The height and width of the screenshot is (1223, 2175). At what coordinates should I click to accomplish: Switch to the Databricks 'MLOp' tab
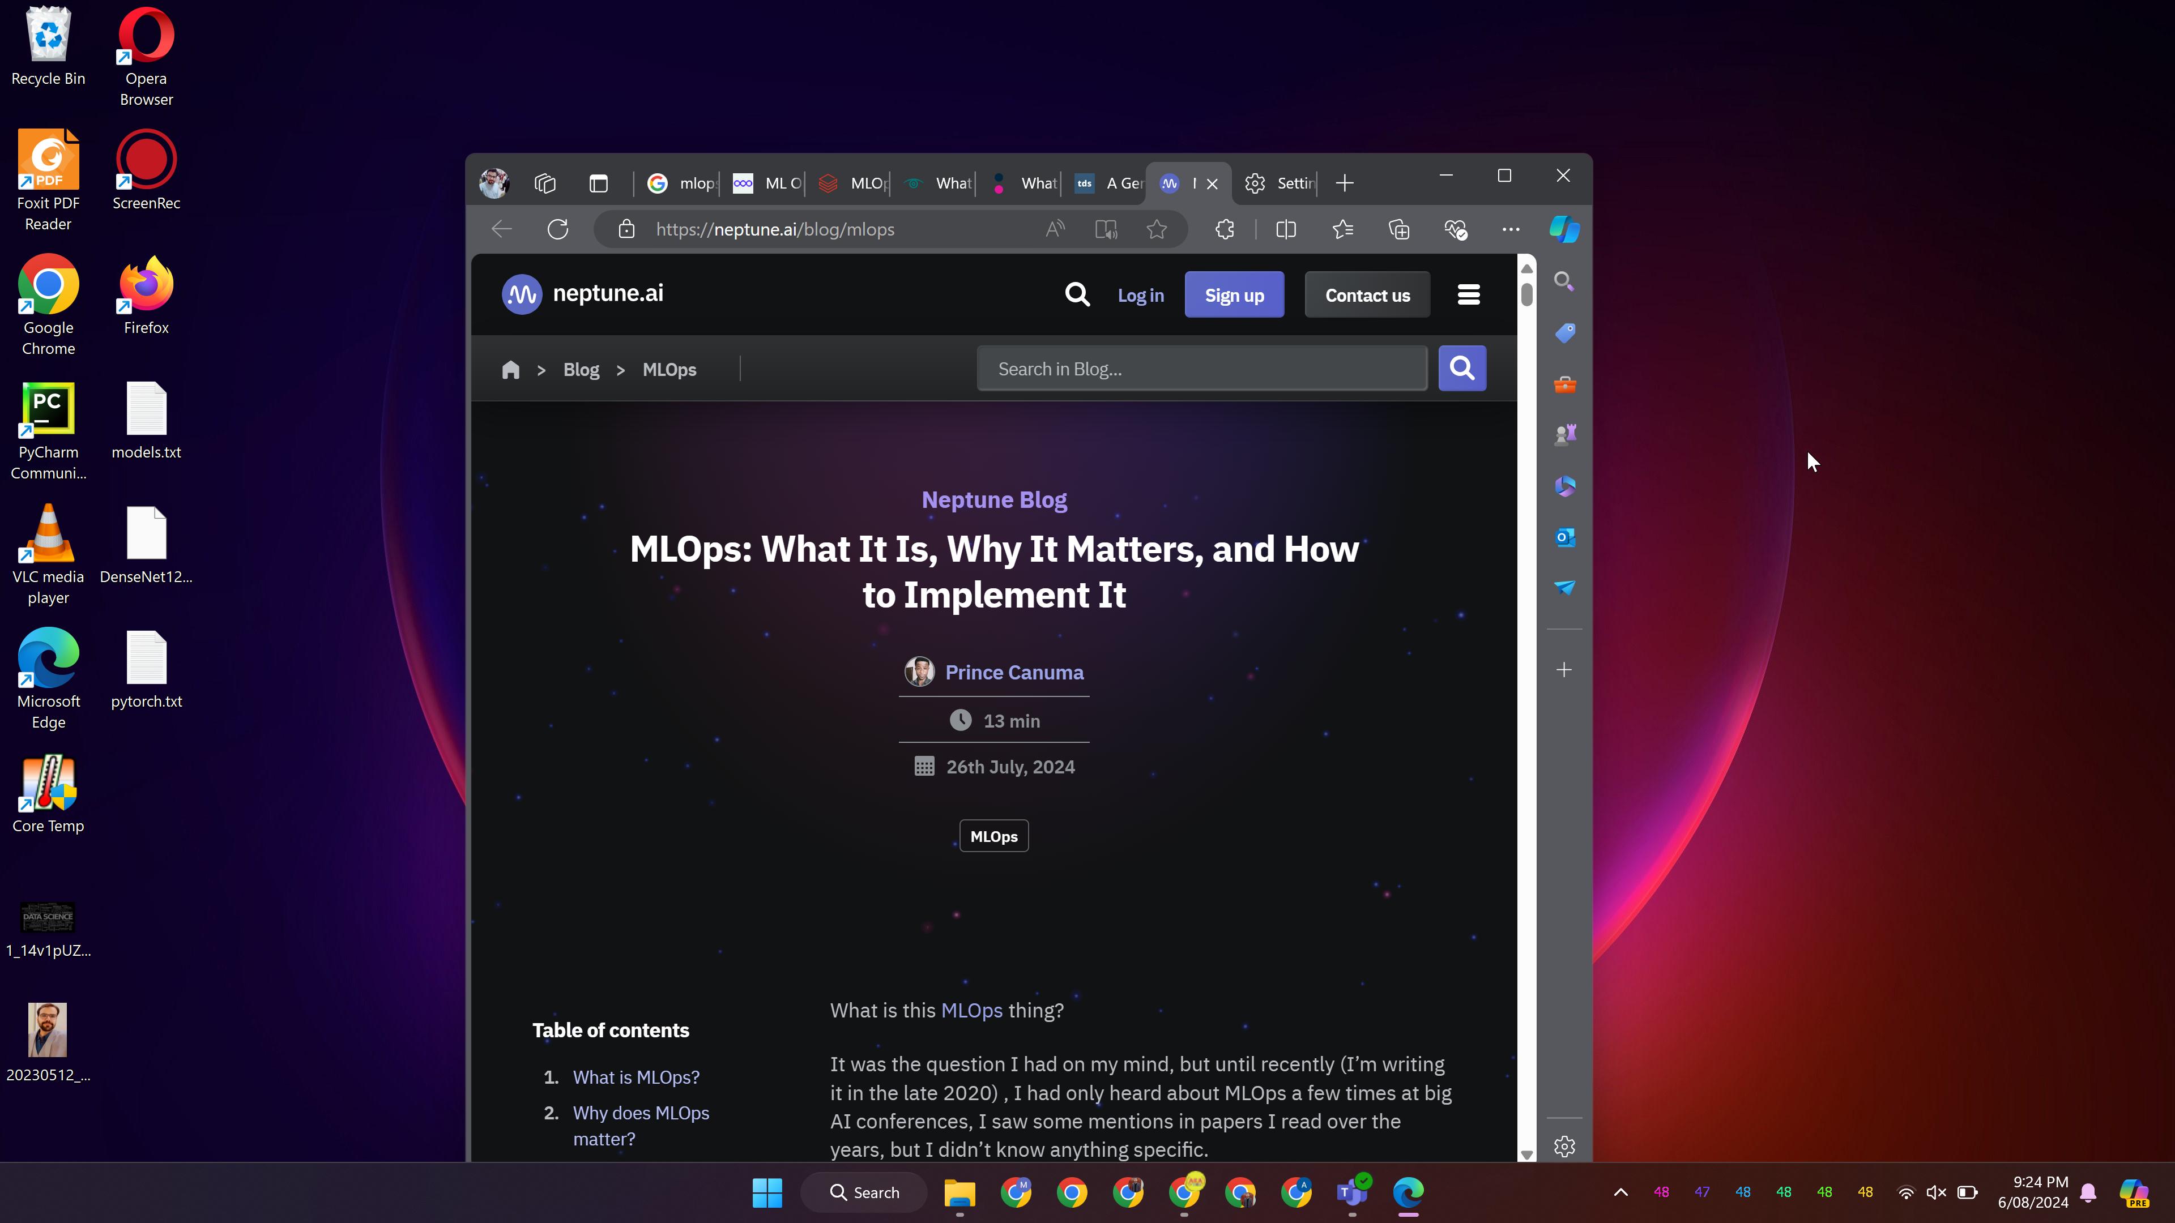(x=853, y=183)
